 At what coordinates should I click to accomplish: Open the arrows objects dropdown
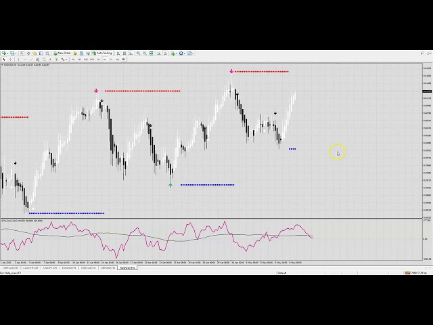pos(64,59)
